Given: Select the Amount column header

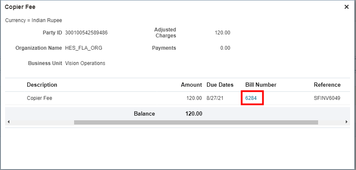Looking at the screenshot, I should click(191, 85).
